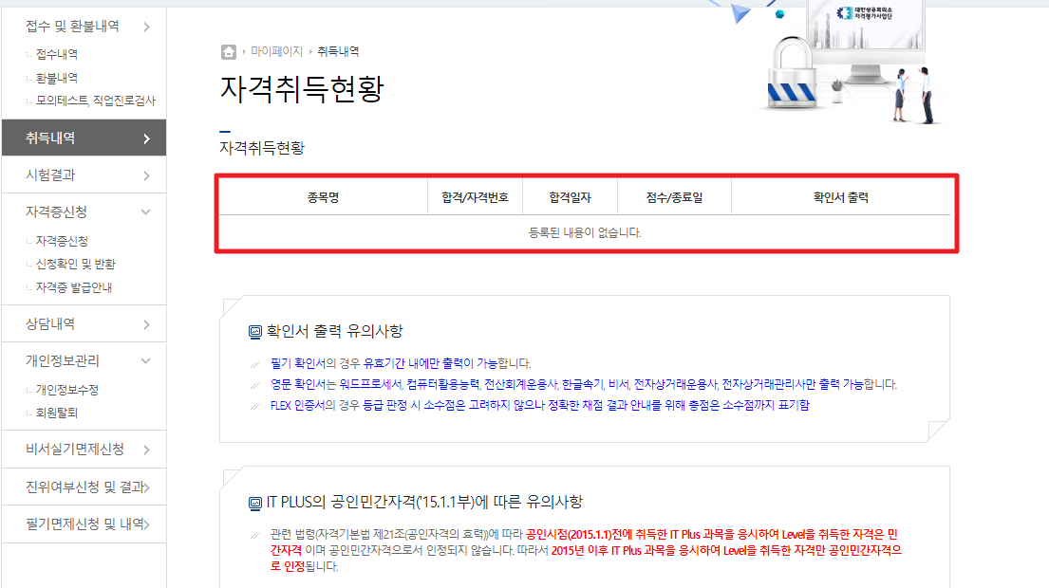Expand the 필기면제신청 및 내역 menu
The height and width of the screenshot is (588, 1049).
pyautogui.click(x=84, y=524)
